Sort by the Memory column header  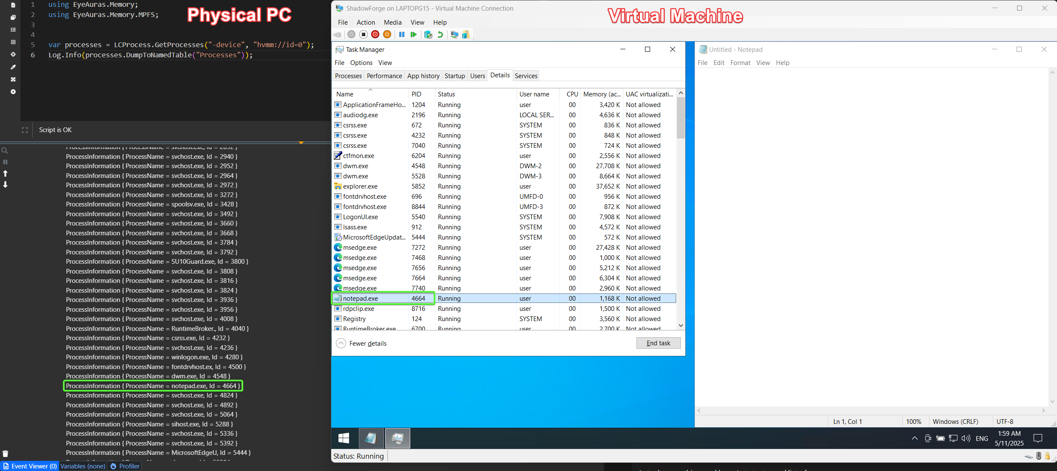[601, 94]
